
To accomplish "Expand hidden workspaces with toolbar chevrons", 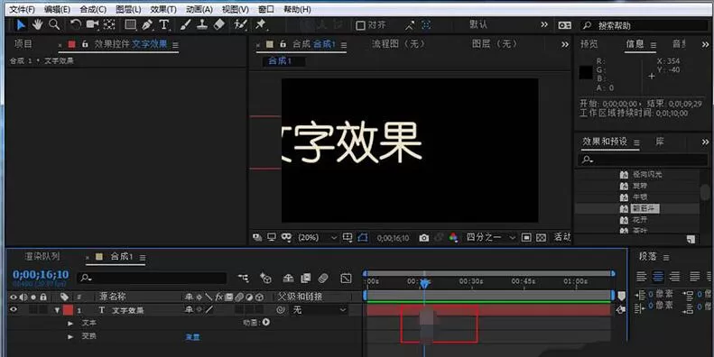I will click(544, 24).
